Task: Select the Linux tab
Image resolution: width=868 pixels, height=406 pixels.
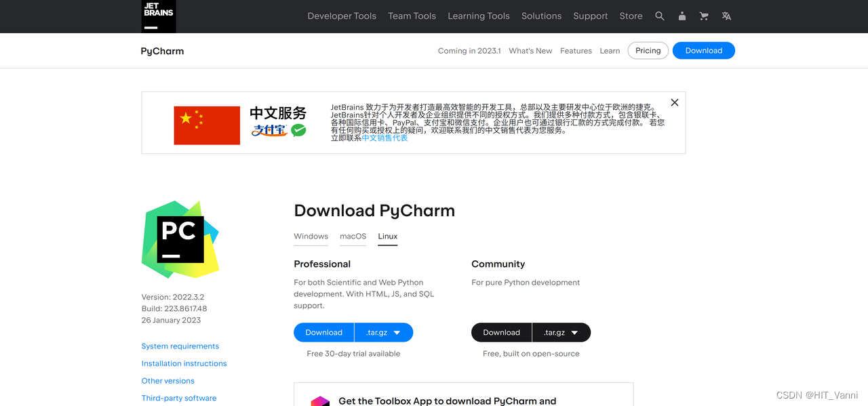Action: [x=388, y=237]
